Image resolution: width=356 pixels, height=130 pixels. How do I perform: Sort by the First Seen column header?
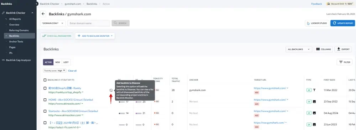[x=329, y=80]
